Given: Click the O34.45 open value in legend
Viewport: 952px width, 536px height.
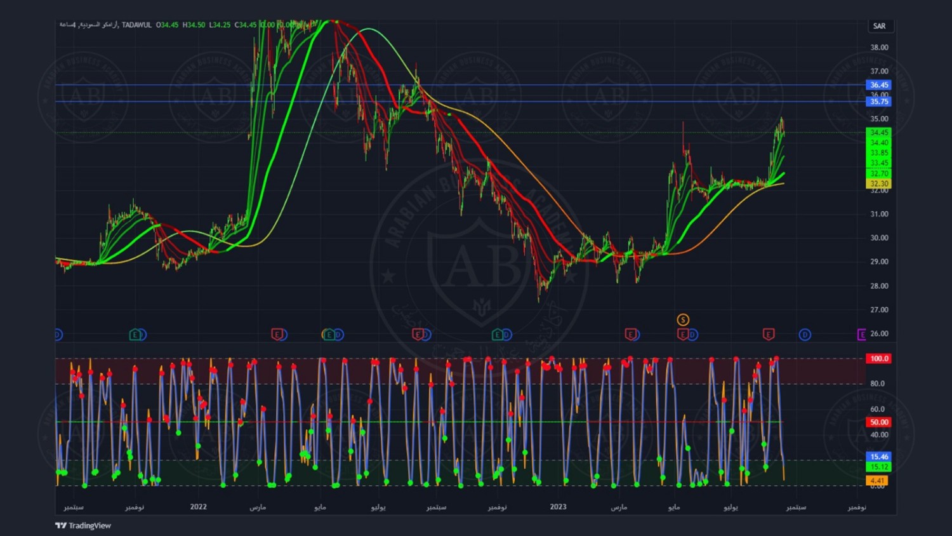Looking at the screenshot, I should [x=167, y=25].
